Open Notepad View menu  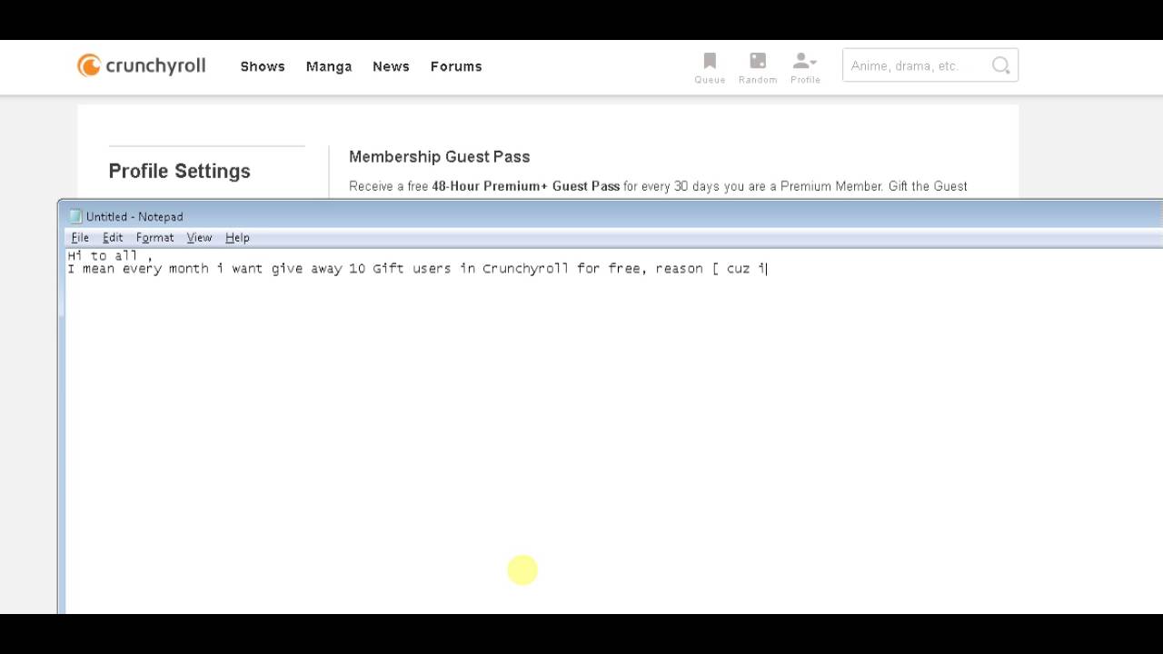199,238
